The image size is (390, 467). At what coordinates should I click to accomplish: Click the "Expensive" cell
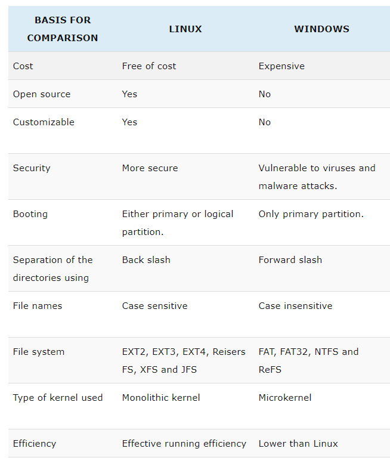[x=281, y=66]
